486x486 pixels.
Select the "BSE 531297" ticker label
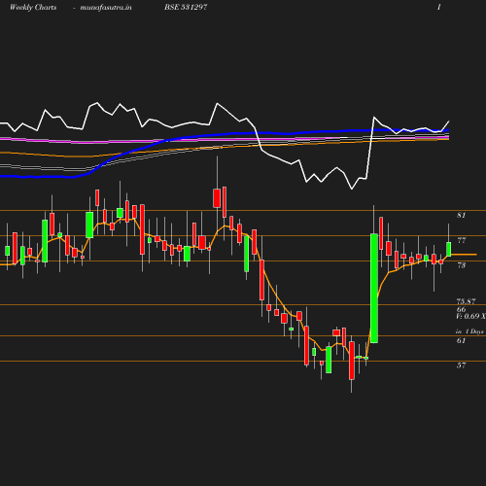click(186, 7)
